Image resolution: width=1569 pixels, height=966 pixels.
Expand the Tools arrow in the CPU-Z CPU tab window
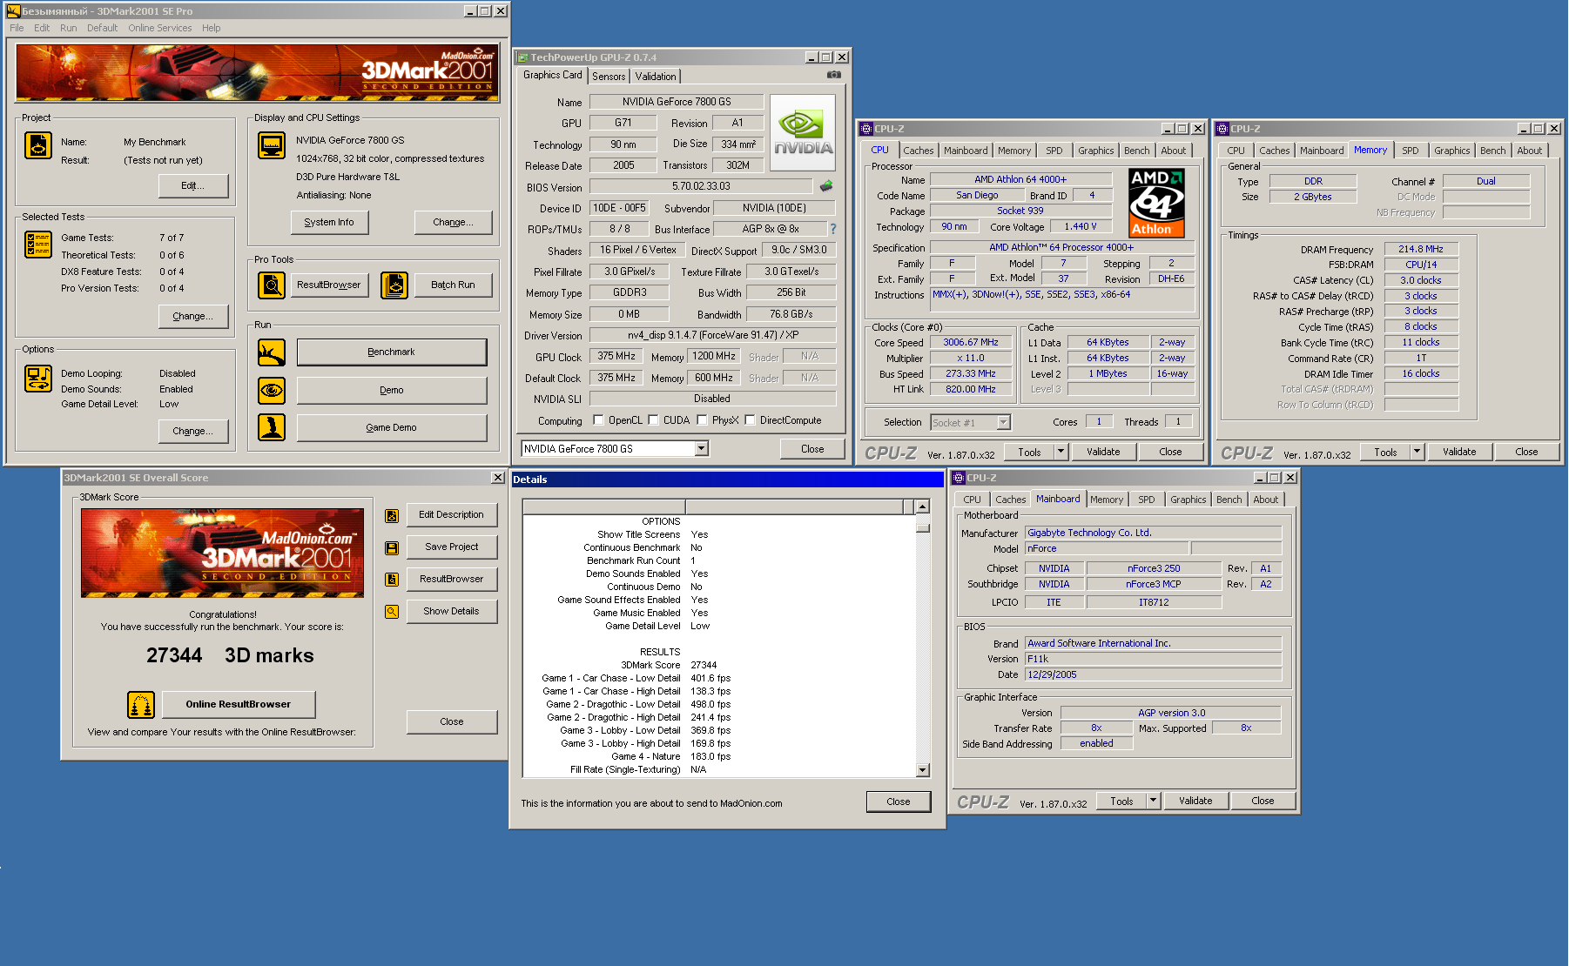click(1061, 452)
